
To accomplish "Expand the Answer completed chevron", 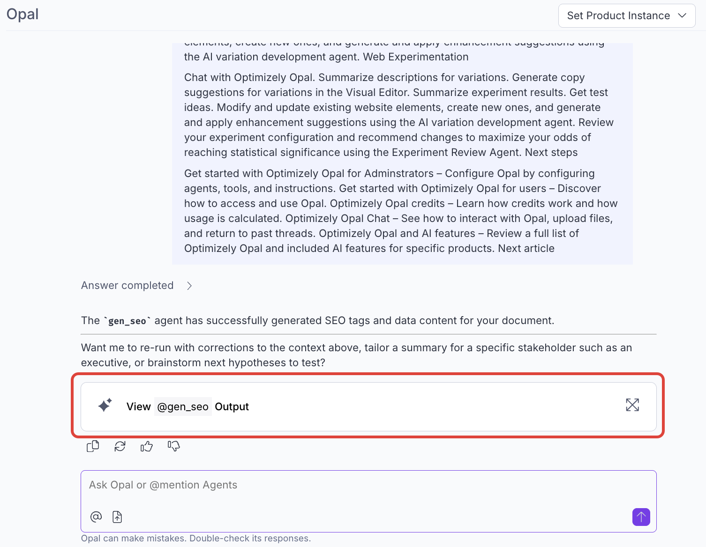I will [189, 286].
